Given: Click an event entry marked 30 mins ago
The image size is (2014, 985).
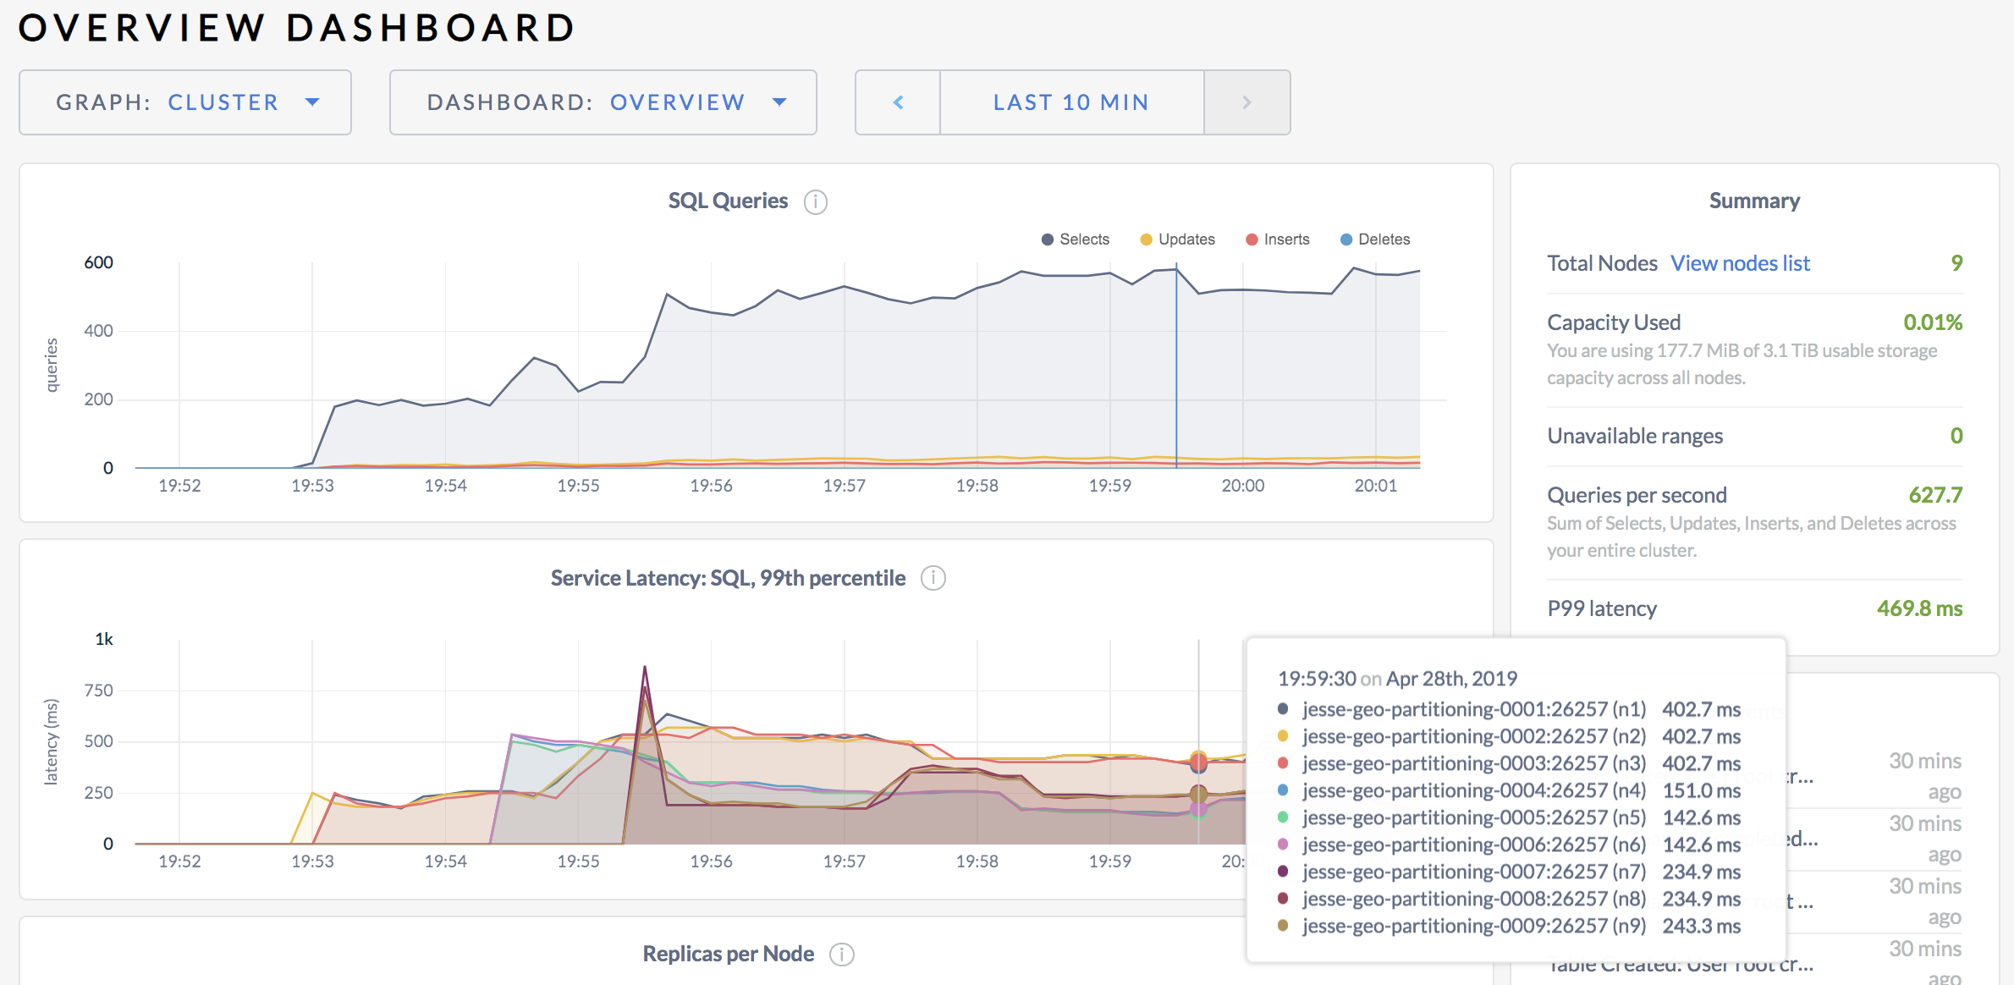Looking at the screenshot, I should 1925,774.
